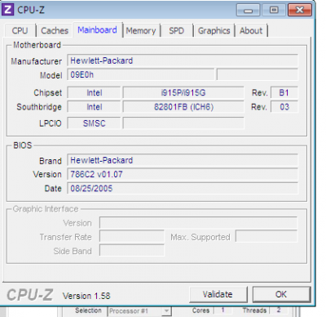Click the chipset Rev. value B1
This screenshot has height=317, width=326.
(x=284, y=92)
